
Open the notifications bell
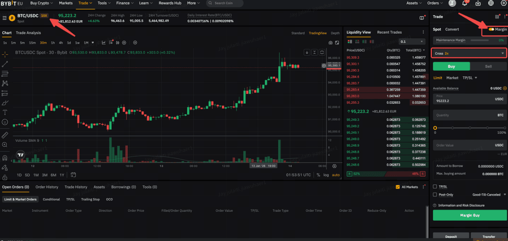464,3
